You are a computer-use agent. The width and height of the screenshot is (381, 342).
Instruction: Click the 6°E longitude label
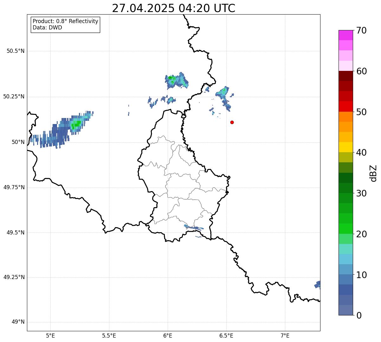pyautogui.click(x=168, y=336)
